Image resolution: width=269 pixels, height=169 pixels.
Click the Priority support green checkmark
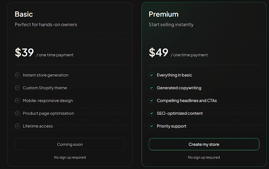152,126
